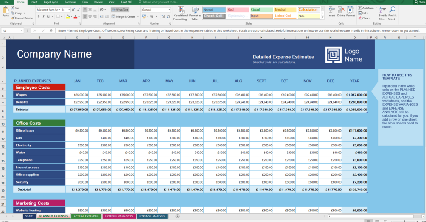Image resolution: width=426 pixels, height=222 pixels.
Task: Open the EXPENSE ANALYSIS sheet tab
Action: [x=152, y=217]
